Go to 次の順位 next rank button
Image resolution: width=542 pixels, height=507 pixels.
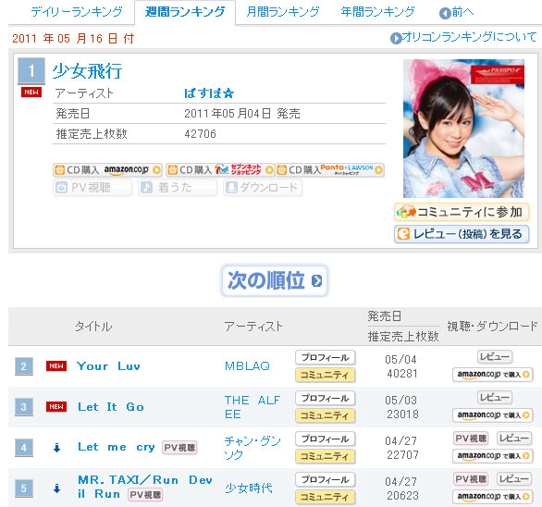pos(274,280)
